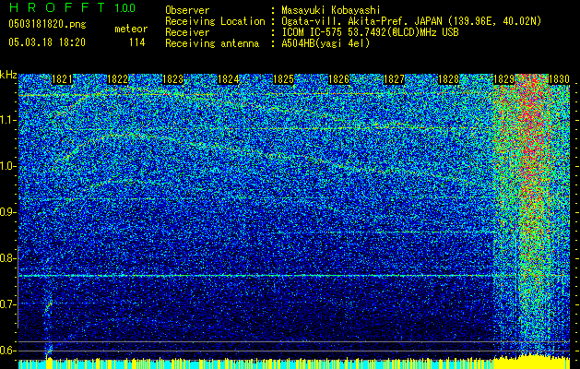Click the 1824 time marker
Image resolution: width=580 pixels, height=369 pixels.
pyautogui.click(x=228, y=79)
